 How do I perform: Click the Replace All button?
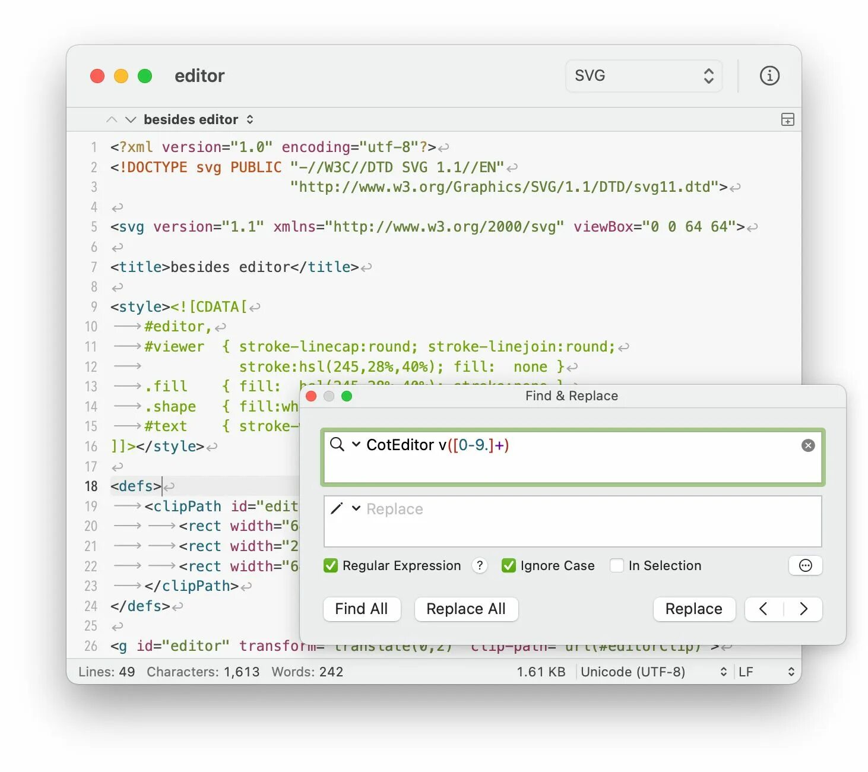click(466, 609)
